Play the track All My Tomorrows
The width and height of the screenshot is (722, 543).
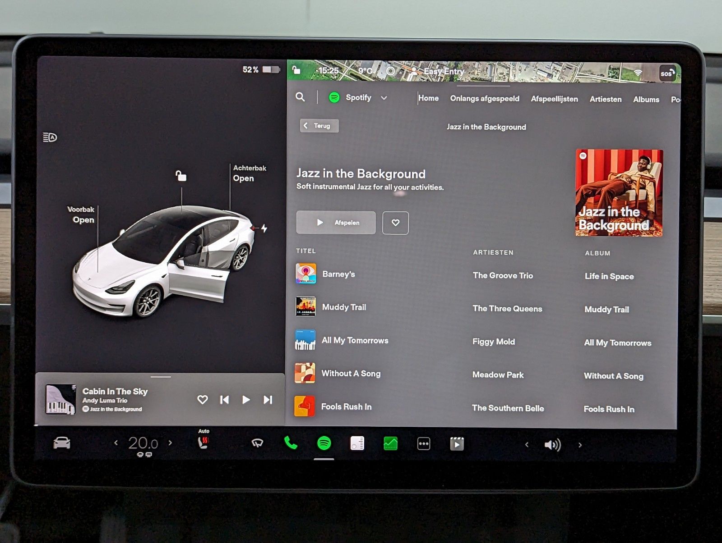tap(355, 340)
